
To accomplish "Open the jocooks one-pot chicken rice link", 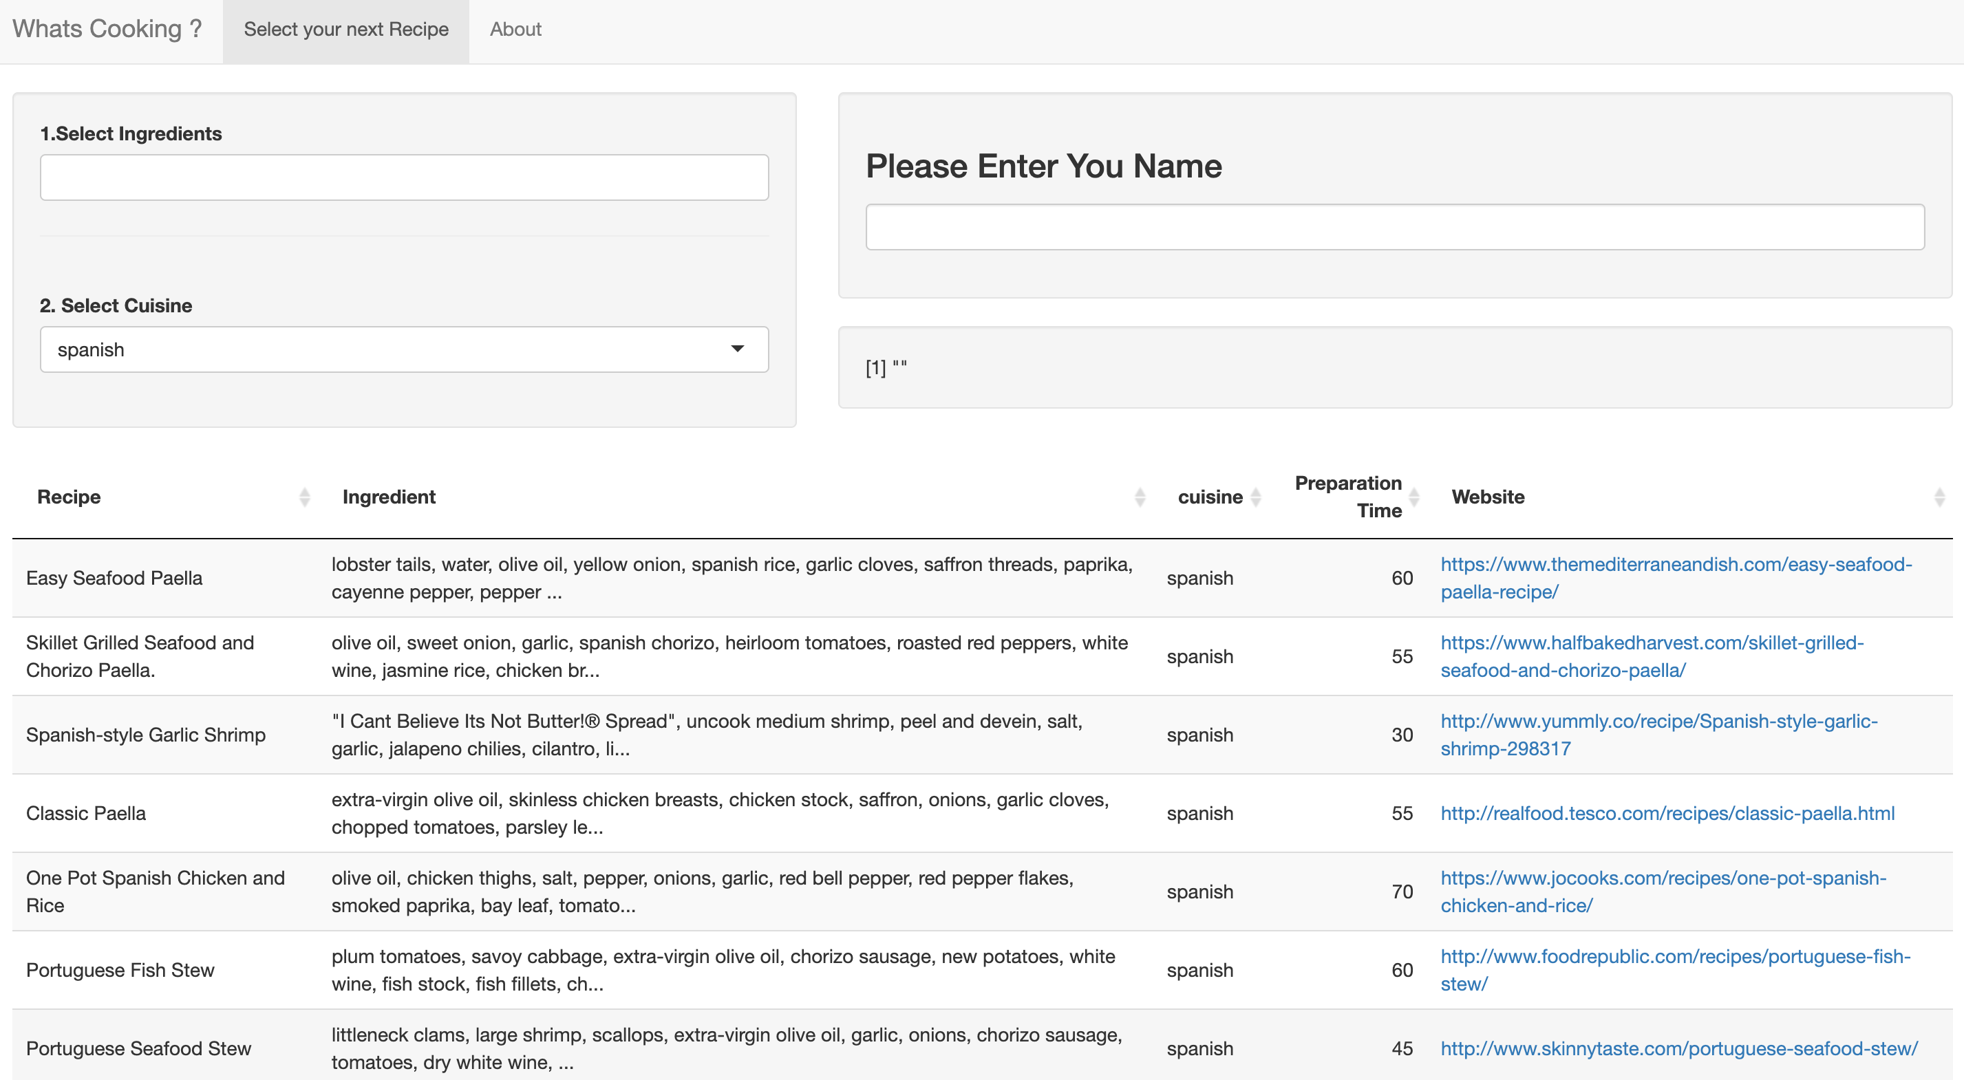I will (1663, 892).
